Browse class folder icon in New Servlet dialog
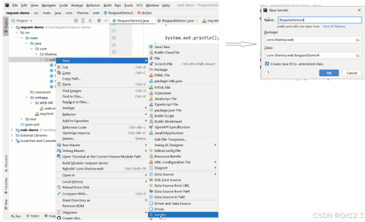 point(358,55)
